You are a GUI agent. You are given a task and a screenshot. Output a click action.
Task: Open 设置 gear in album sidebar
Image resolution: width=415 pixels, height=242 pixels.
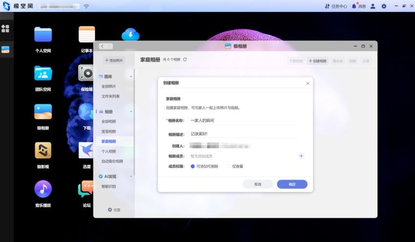point(114,210)
